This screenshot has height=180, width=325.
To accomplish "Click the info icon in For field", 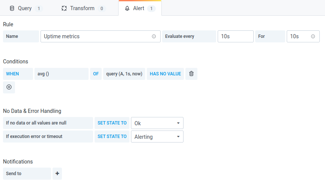I will 313,36.
